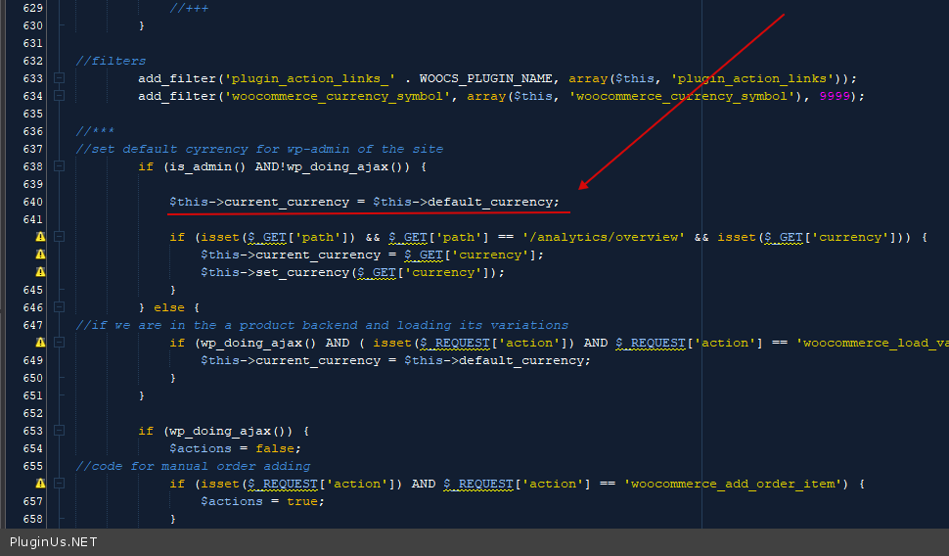Collapse fold marker at line 634
The image size is (949, 556).
tap(60, 96)
